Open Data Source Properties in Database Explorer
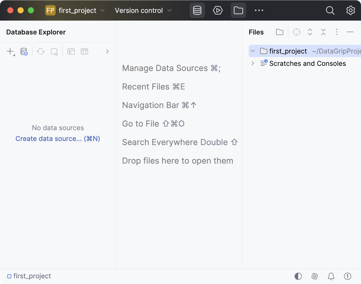This screenshot has height=284, width=361. (24, 51)
